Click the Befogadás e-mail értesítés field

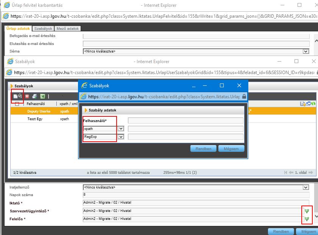click(196, 36)
